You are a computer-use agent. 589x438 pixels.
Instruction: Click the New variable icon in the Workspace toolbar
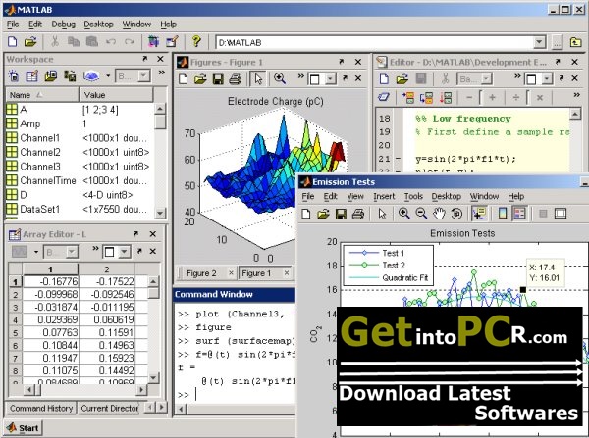[14, 76]
